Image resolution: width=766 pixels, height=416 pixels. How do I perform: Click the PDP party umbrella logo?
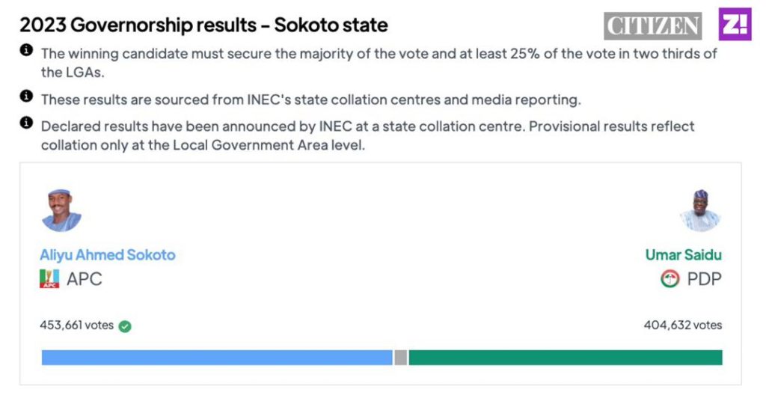[670, 279]
